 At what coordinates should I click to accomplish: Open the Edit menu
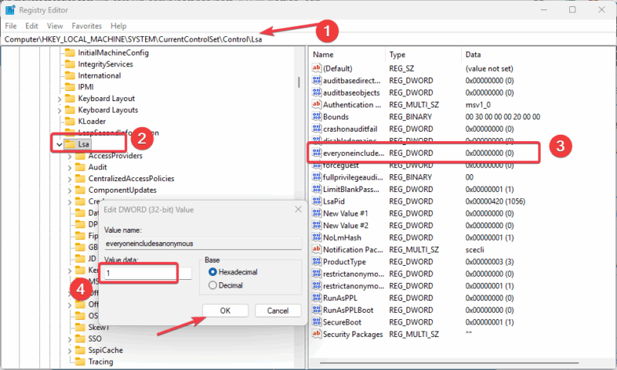32,26
